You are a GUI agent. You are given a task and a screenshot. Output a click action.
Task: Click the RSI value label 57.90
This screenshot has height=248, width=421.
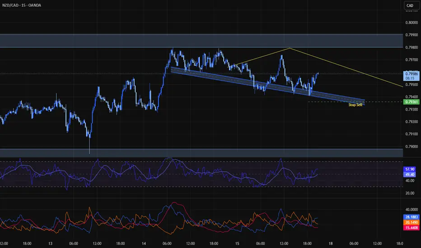pos(410,169)
